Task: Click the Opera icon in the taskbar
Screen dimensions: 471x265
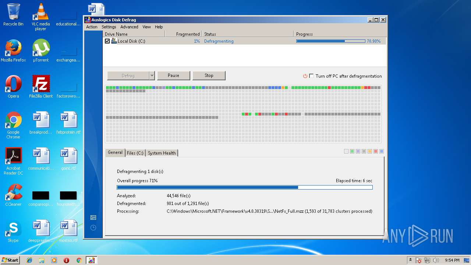Action: [66, 260]
